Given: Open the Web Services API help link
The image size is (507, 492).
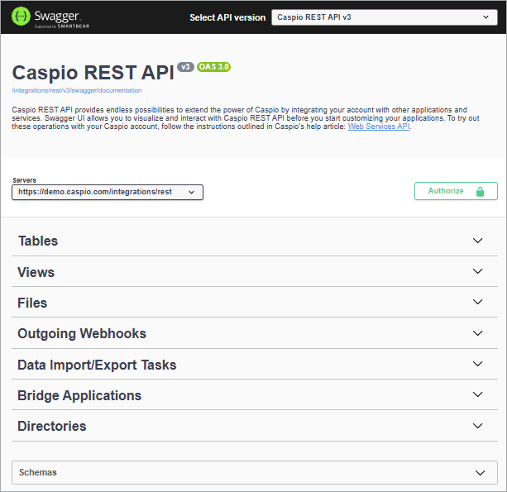Looking at the screenshot, I should (x=379, y=127).
